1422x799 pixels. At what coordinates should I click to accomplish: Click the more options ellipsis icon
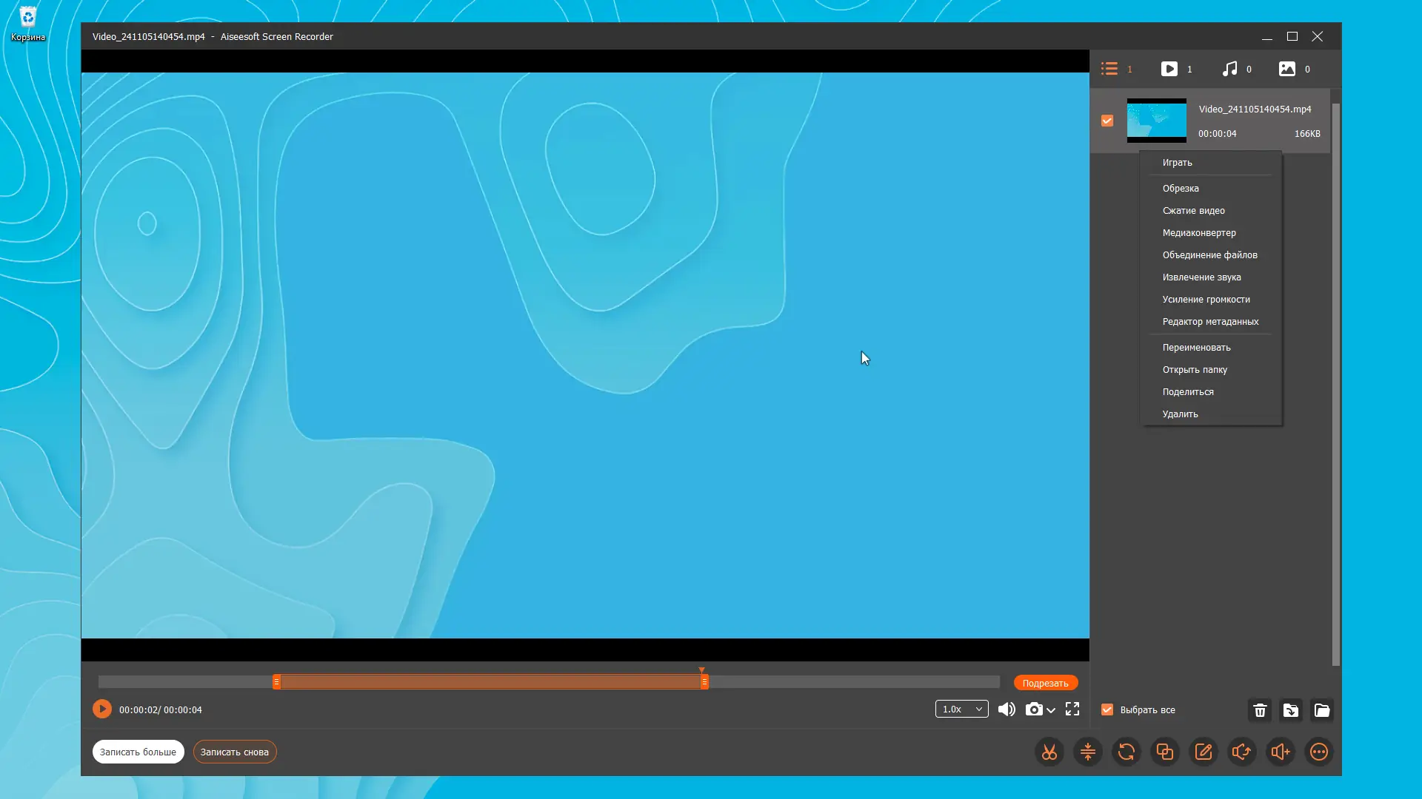(1319, 752)
